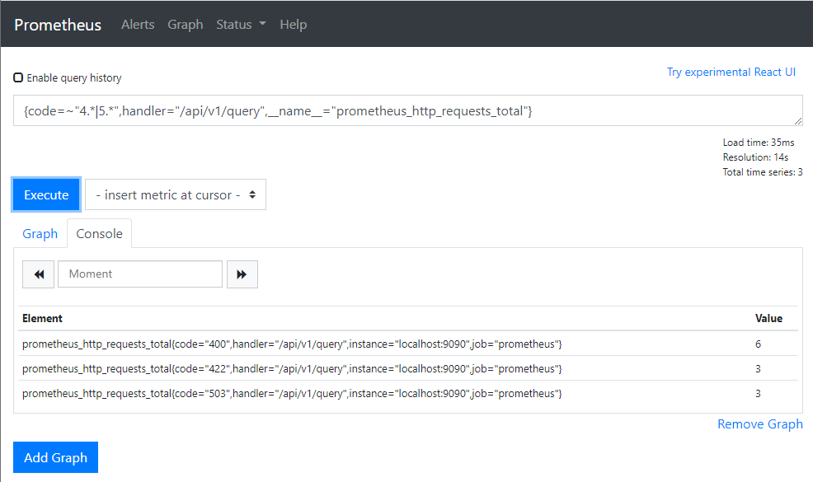Expand the insert metric at cursor dropdown

pos(176,195)
